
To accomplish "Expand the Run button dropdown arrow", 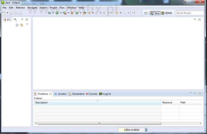I will pos(60,13).
